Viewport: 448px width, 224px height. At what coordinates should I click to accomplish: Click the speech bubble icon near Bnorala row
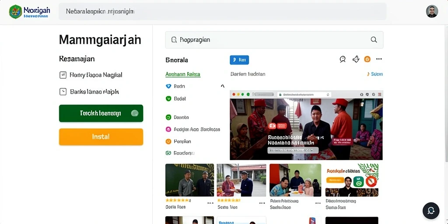tap(343, 59)
